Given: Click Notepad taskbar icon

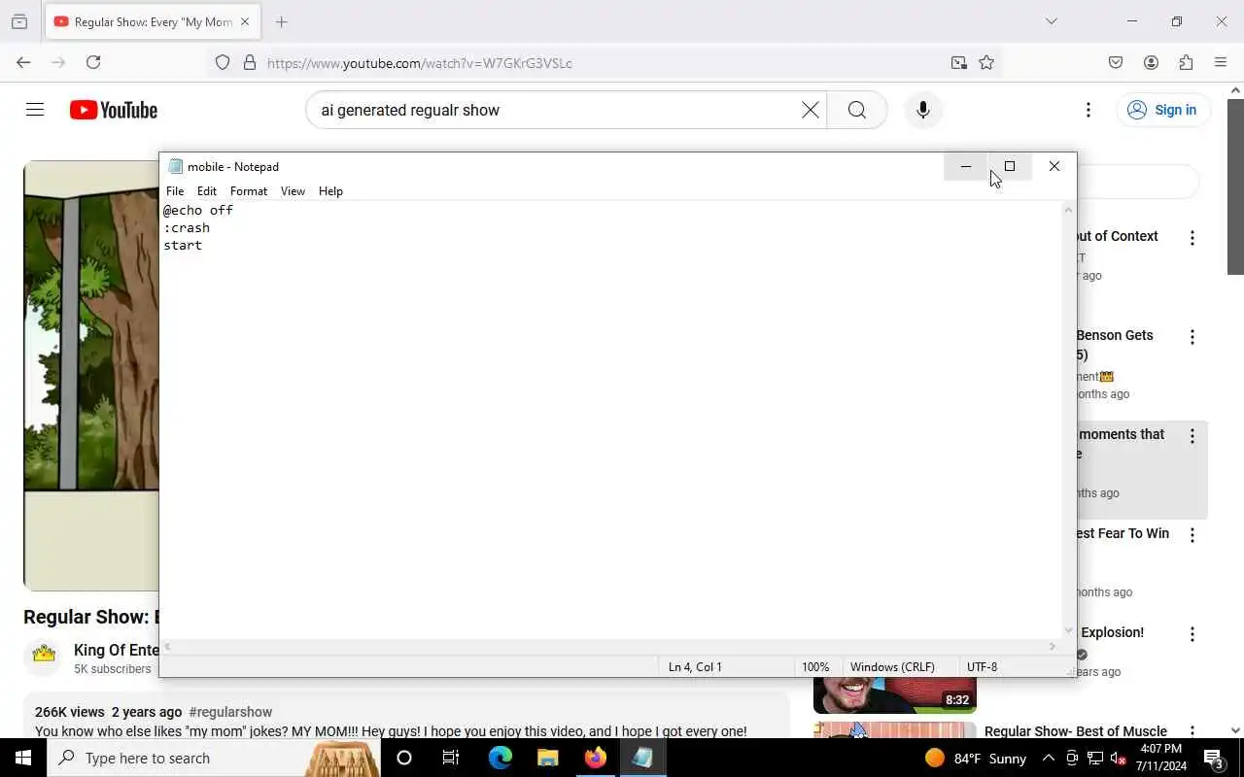Looking at the screenshot, I should click(x=642, y=758).
